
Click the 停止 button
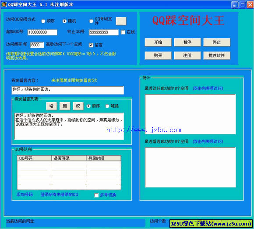(x=217, y=42)
